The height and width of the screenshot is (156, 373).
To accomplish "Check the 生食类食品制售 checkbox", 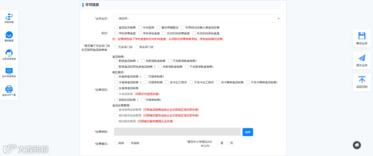I will 116,88.
